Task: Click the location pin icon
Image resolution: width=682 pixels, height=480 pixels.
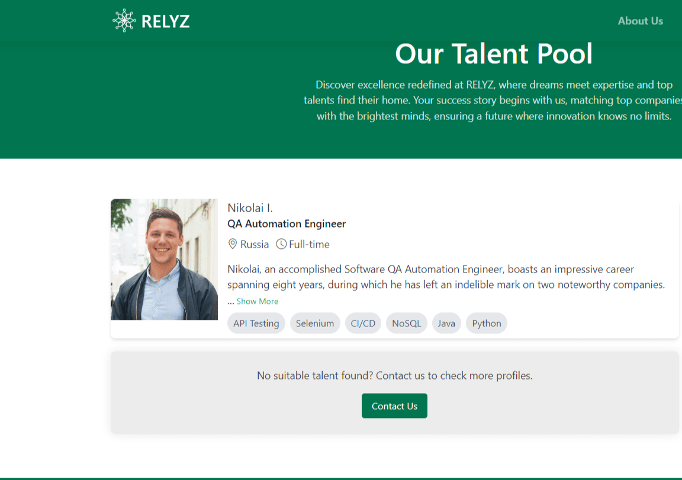Action: (x=233, y=244)
